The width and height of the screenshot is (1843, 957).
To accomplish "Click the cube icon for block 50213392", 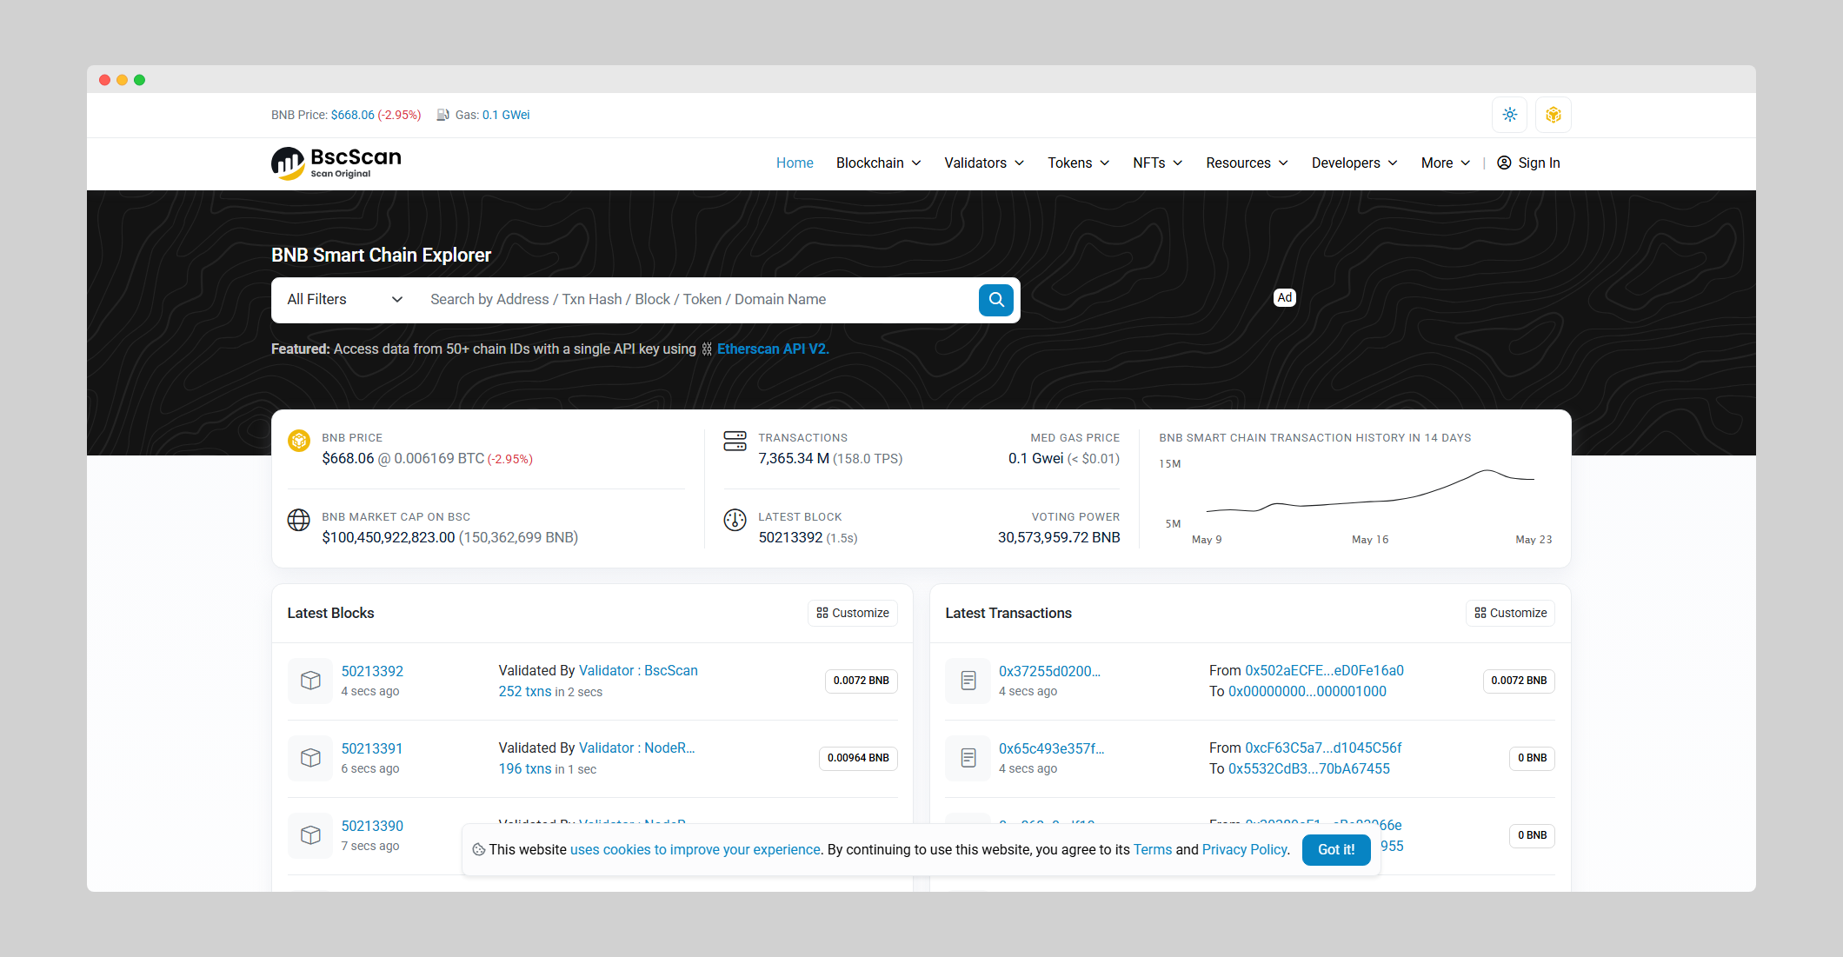I will pos(310,681).
